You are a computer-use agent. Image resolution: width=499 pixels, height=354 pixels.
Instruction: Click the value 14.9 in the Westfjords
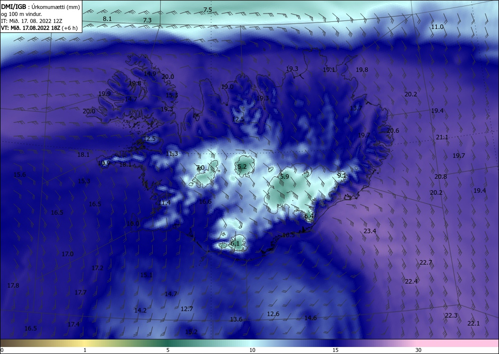pos(150,73)
